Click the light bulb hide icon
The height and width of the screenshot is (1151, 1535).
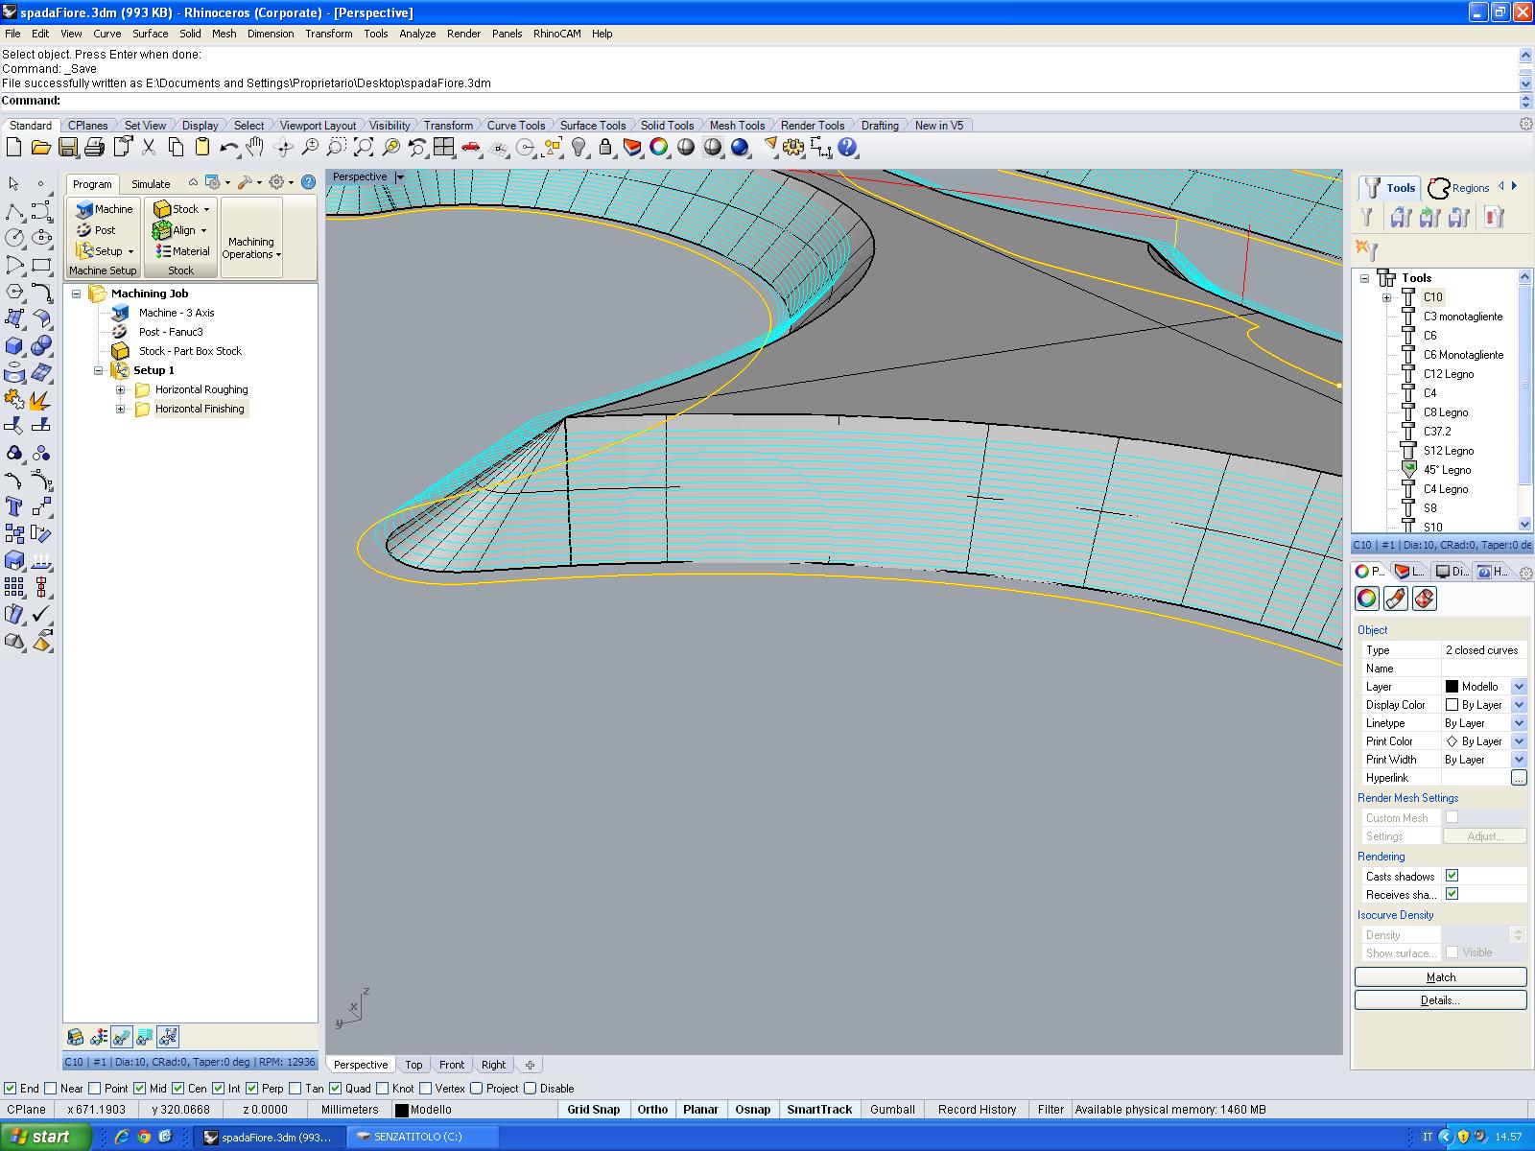point(579,147)
